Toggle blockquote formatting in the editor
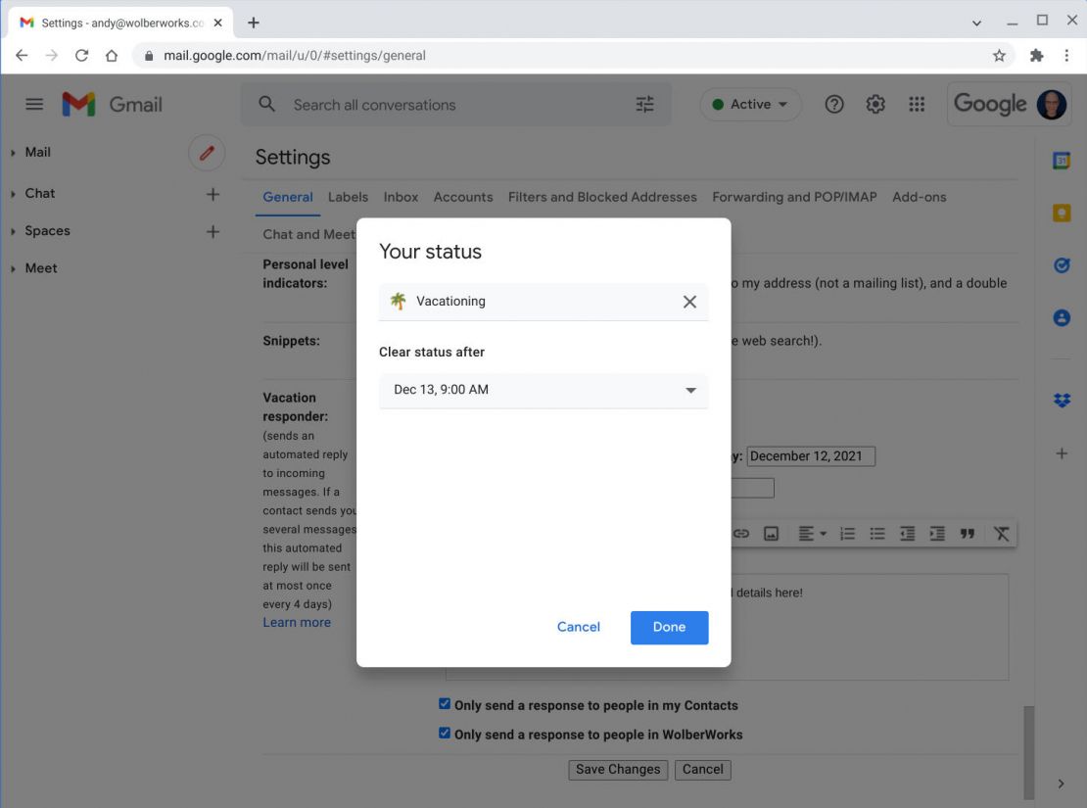 pyautogui.click(x=967, y=533)
